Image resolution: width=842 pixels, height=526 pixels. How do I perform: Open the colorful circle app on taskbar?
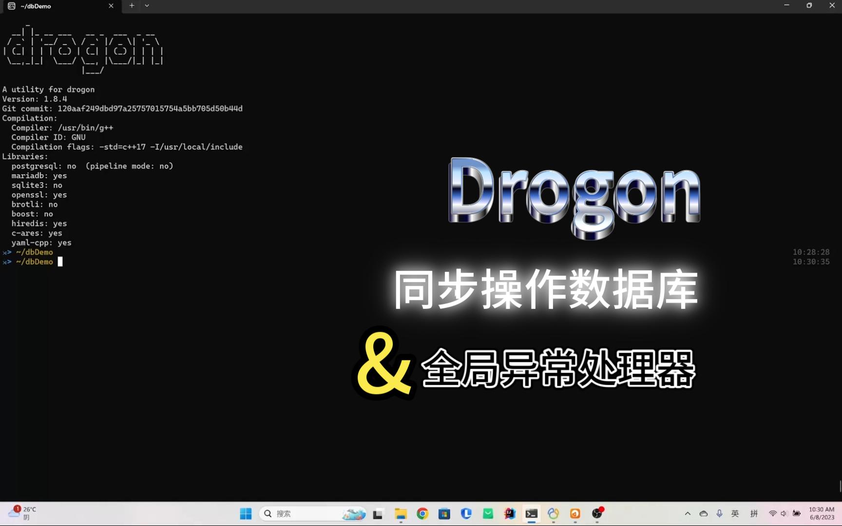554,513
